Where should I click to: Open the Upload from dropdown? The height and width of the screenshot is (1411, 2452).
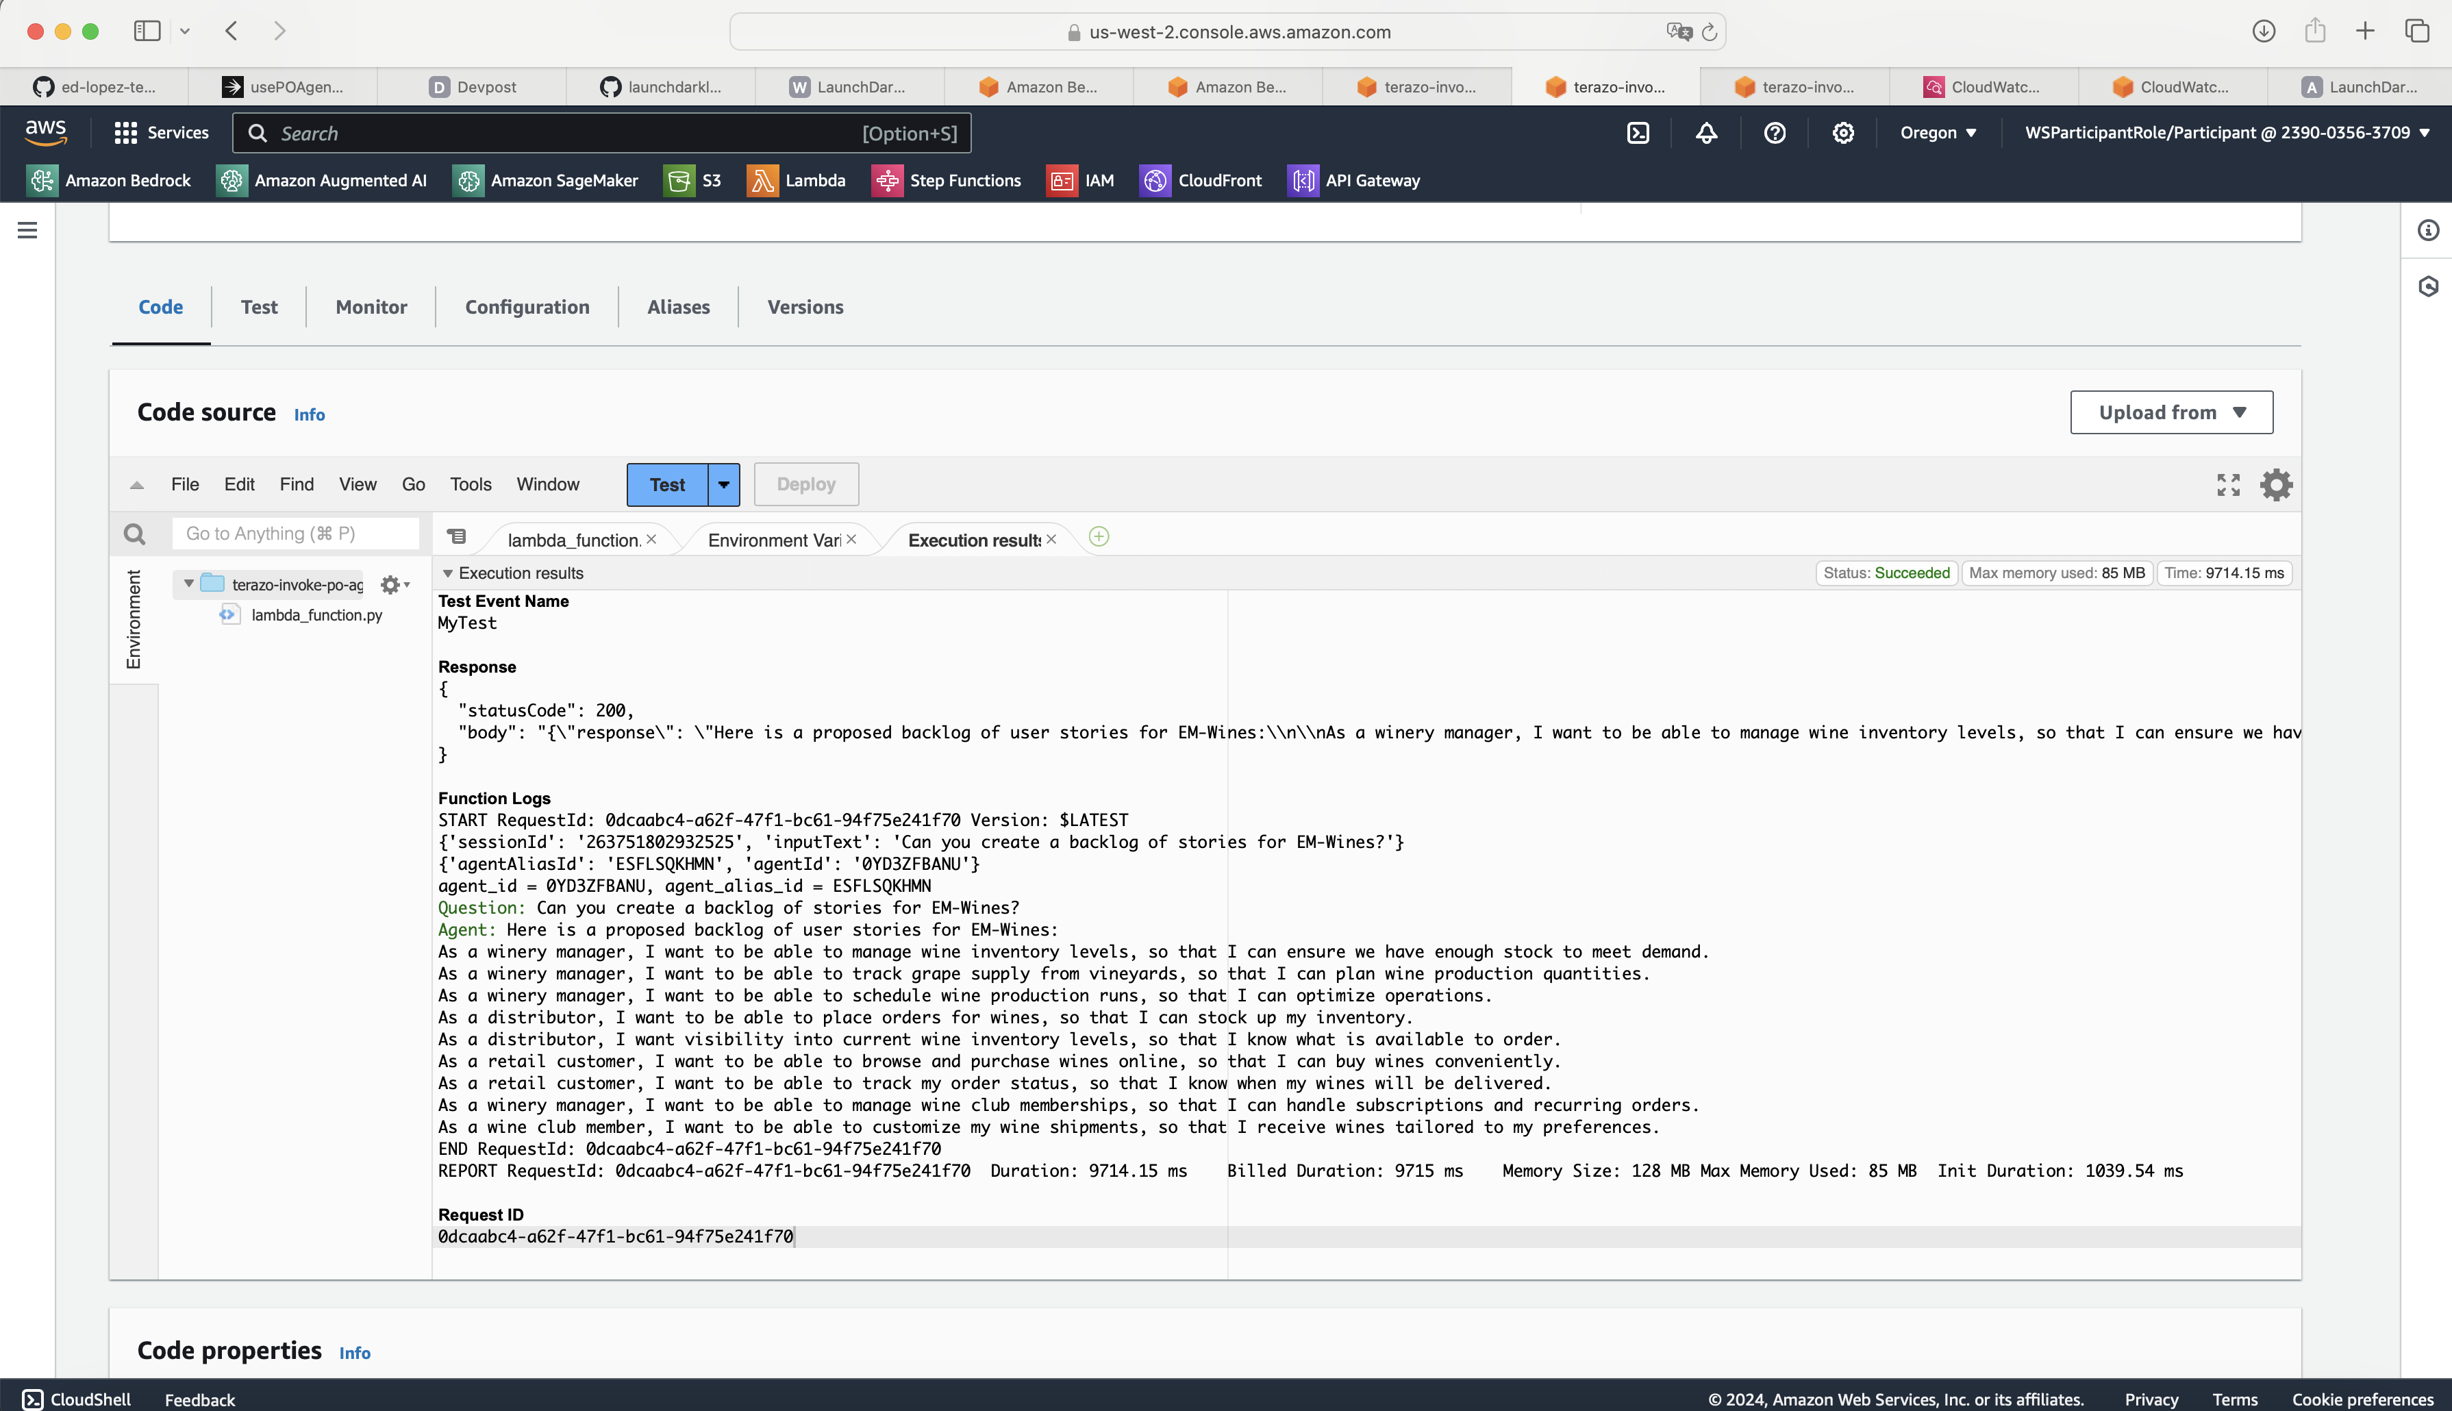(x=2171, y=413)
